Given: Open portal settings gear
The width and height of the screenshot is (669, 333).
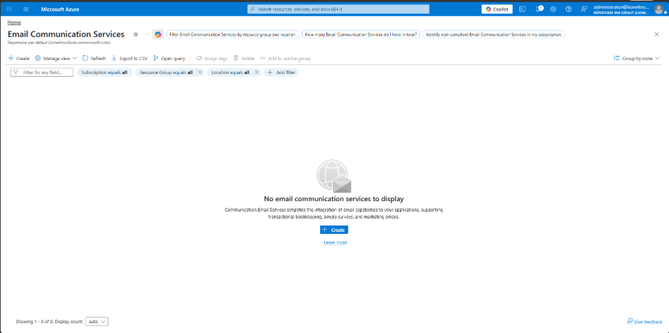Looking at the screenshot, I should [554, 9].
